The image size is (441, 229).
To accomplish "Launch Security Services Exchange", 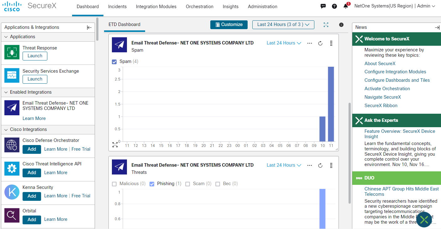I will [35, 79].
